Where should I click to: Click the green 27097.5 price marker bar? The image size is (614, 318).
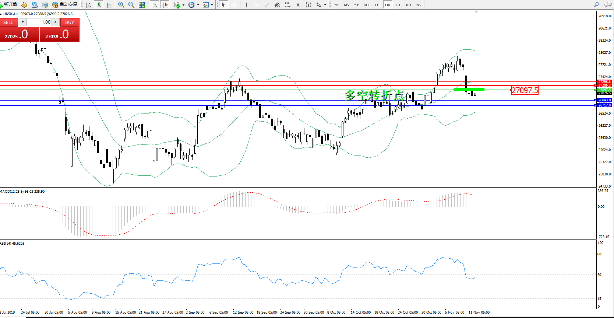(469, 89)
